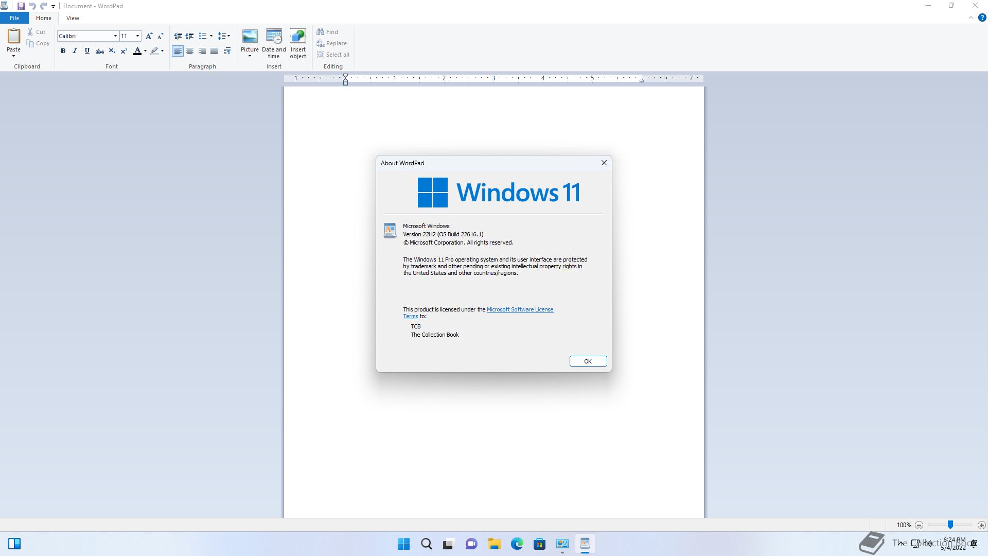Click Select all in Editing group
Image resolution: width=988 pixels, height=556 pixels.
[x=333, y=55]
